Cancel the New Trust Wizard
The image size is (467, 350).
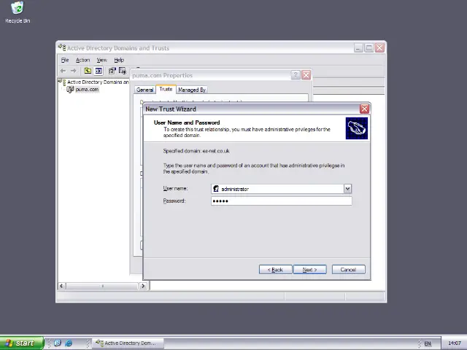pyautogui.click(x=349, y=270)
